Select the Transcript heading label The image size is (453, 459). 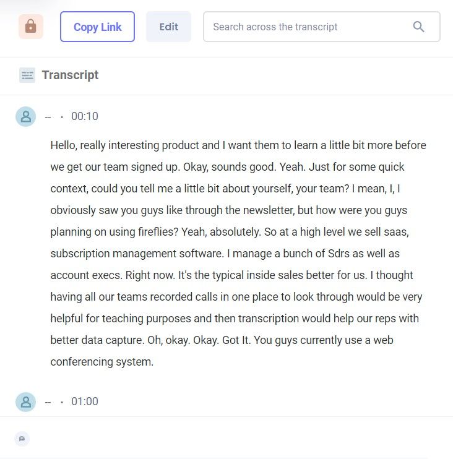pos(71,75)
